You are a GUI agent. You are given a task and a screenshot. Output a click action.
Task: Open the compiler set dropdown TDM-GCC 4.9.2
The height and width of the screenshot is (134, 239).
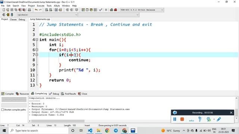pos(142,10)
